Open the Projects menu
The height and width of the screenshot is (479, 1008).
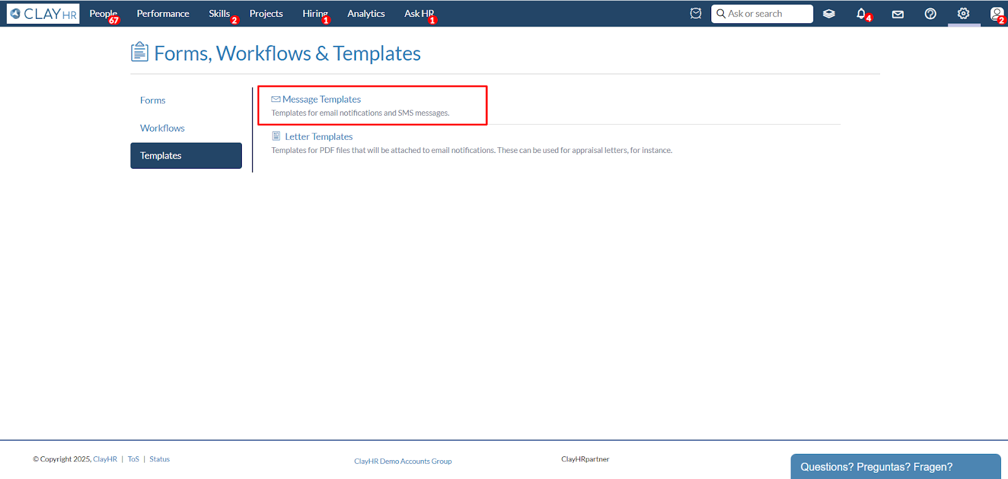[266, 13]
